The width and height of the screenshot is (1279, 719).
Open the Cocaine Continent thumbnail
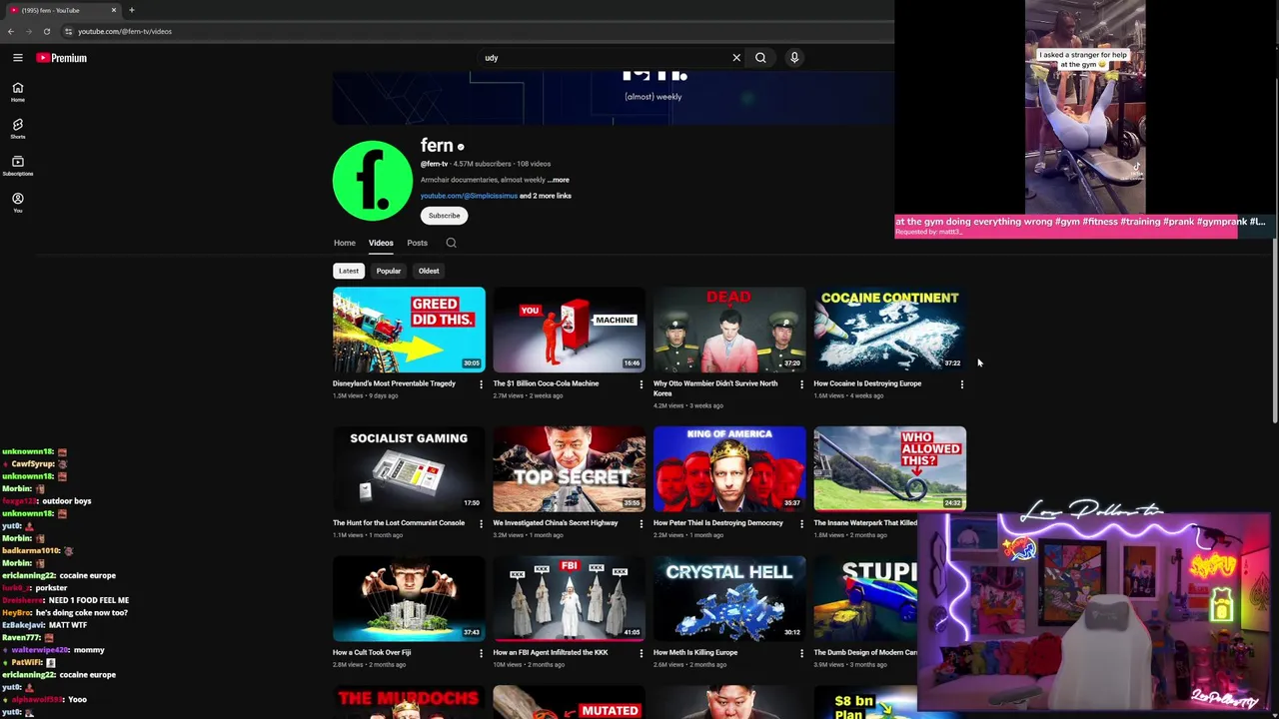[889, 330]
